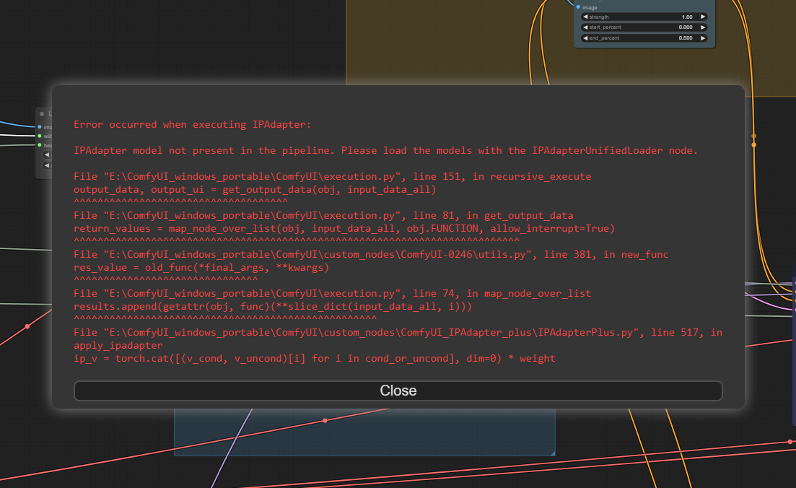Click the grey collapse dot on left node
Viewport: 796px width, 488px height.
[x=42, y=114]
